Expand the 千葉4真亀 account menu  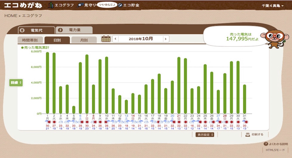click(273, 6)
